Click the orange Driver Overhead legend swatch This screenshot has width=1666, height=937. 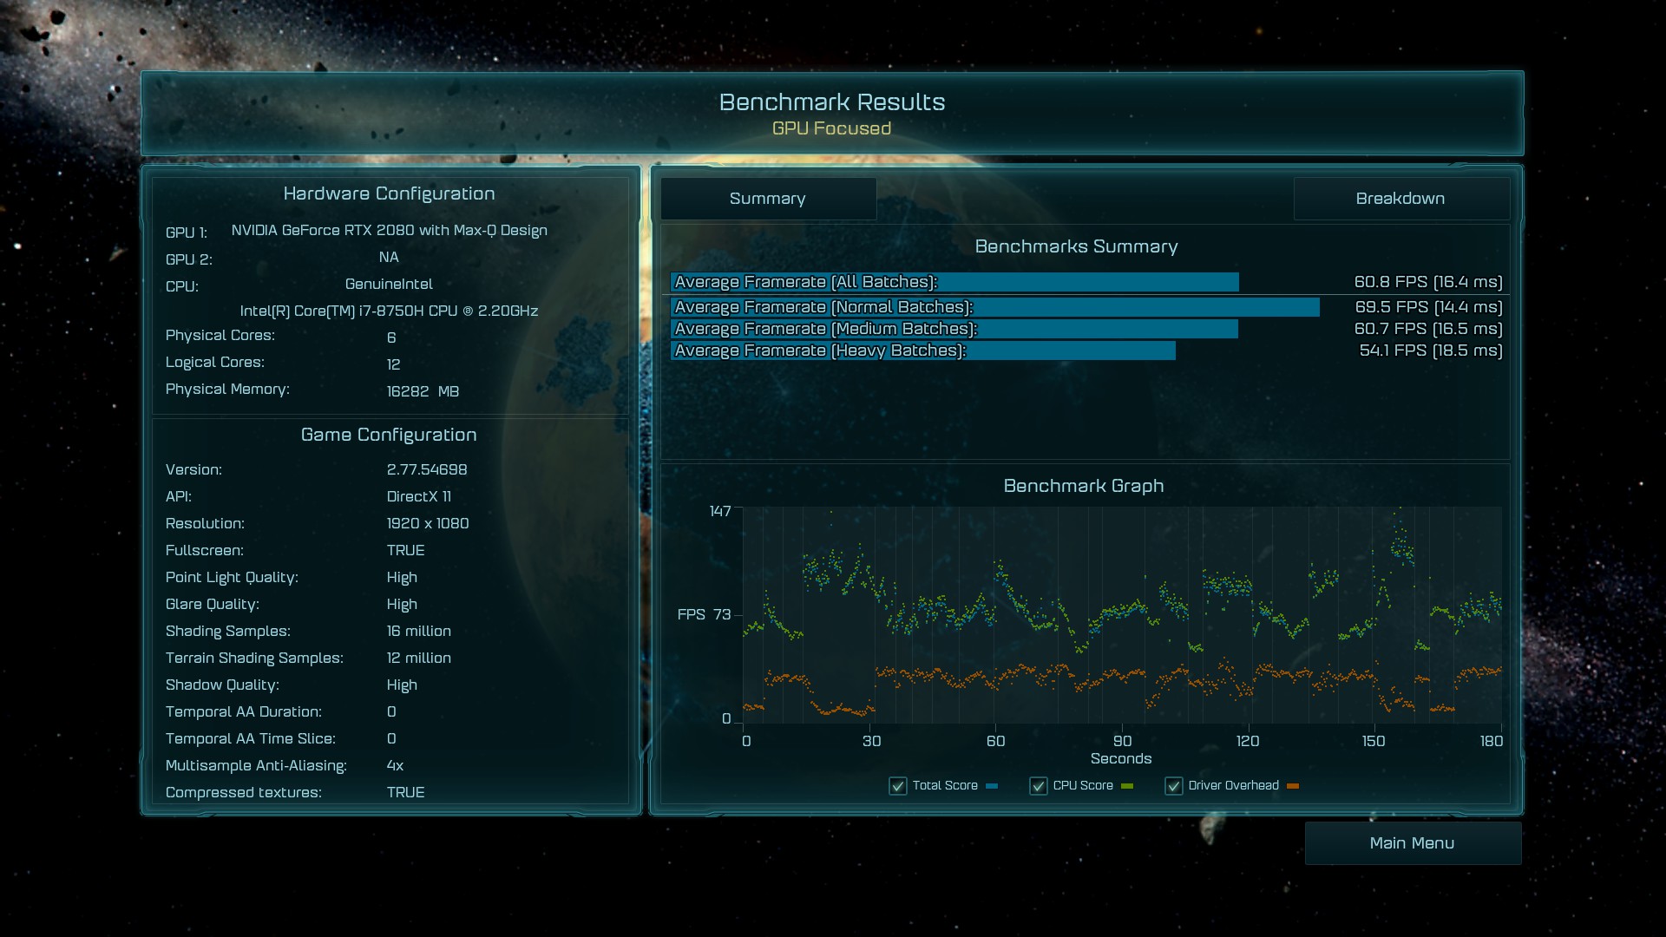tap(1293, 786)
